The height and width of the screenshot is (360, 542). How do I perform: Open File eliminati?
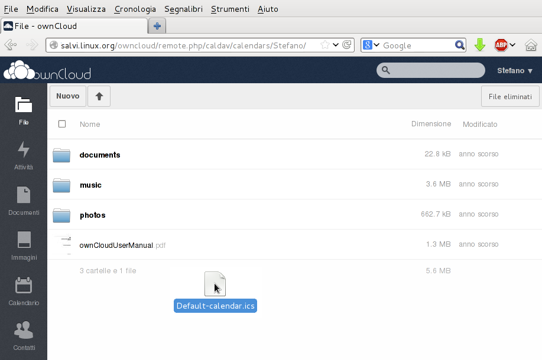coord(509,96)
